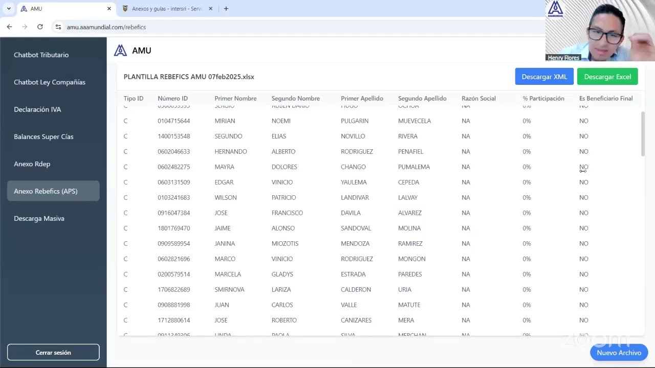Click the table vertical scrollbar thumb
This screenshot has width=655, height=368.
643,134
